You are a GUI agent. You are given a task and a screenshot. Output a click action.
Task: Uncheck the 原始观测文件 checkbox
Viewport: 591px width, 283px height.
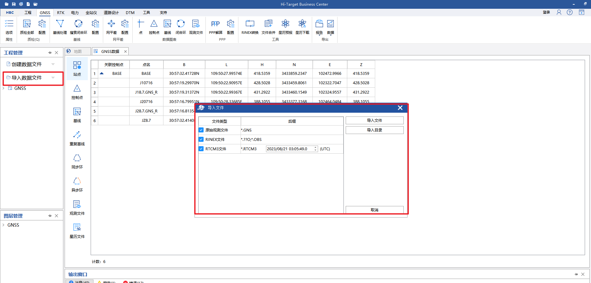tap(201, 130)
